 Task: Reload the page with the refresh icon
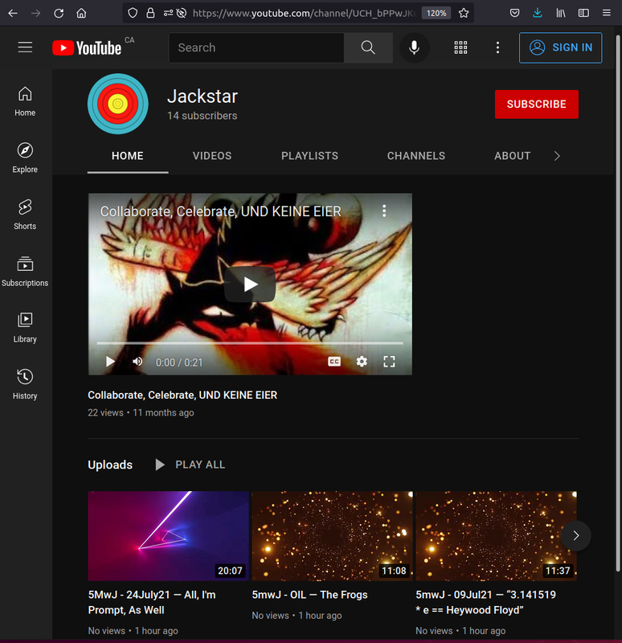coord(59,13)
